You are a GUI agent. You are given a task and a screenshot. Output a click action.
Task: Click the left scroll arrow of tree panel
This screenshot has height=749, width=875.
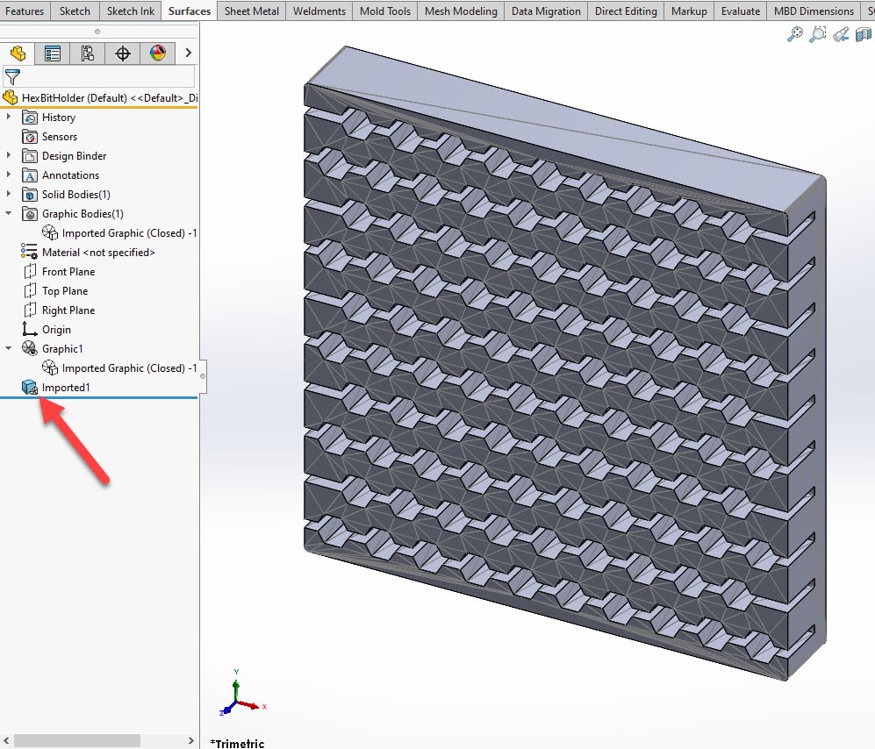[6, 740]
